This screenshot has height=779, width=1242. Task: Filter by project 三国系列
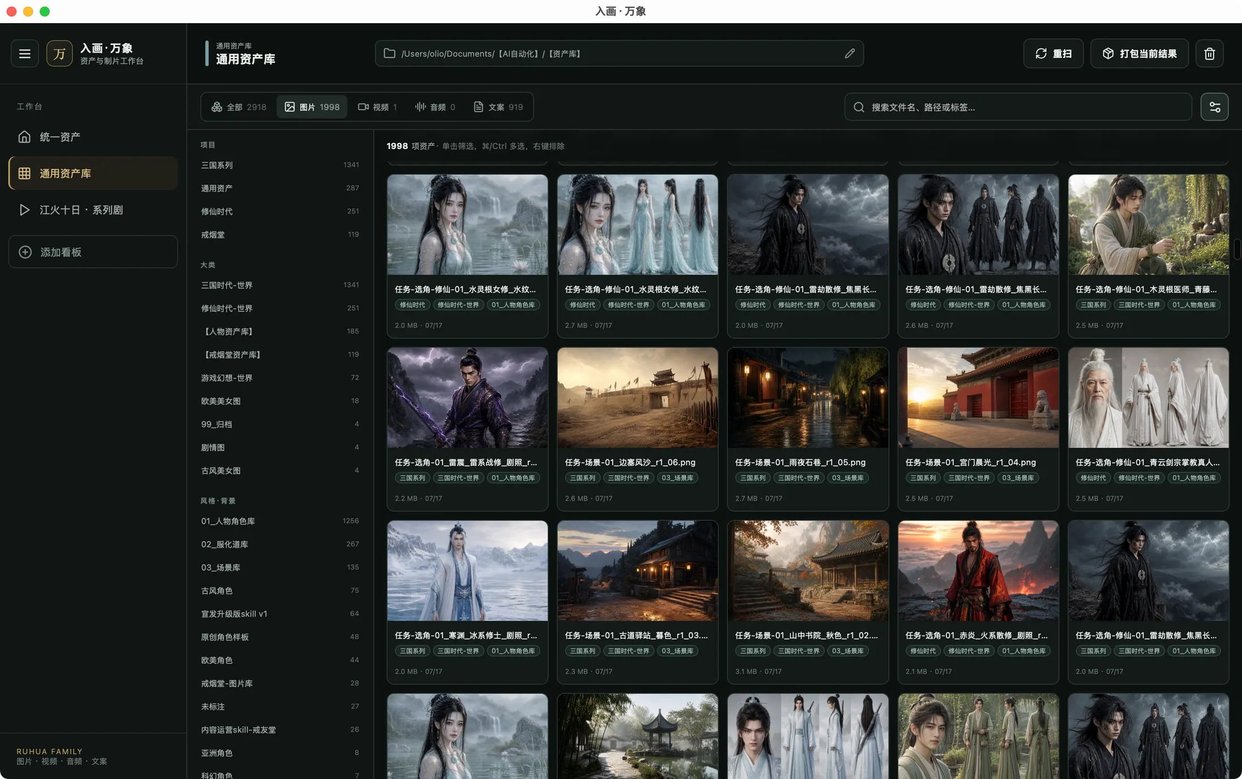point(280,165)
